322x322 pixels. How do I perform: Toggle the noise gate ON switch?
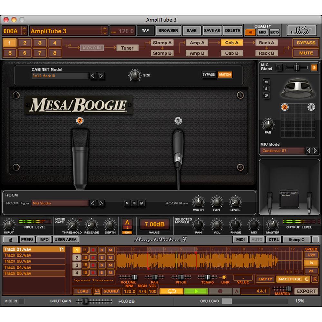127,232
